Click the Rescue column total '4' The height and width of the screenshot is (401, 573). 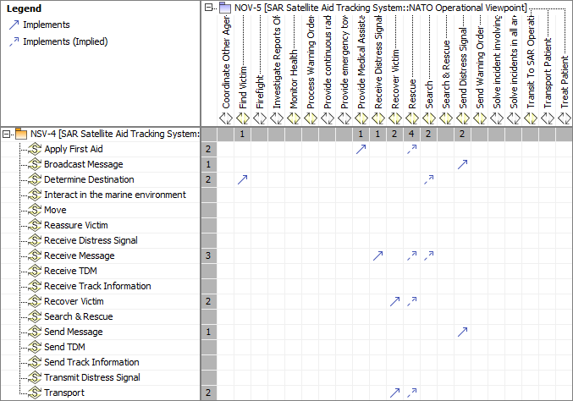coord(412,134)
